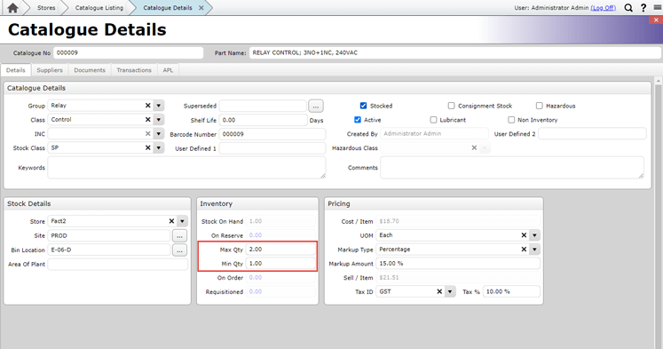Viewport: 663px width, 349px height.
Task: Clear the Class field value
Action: click(148, 120)
